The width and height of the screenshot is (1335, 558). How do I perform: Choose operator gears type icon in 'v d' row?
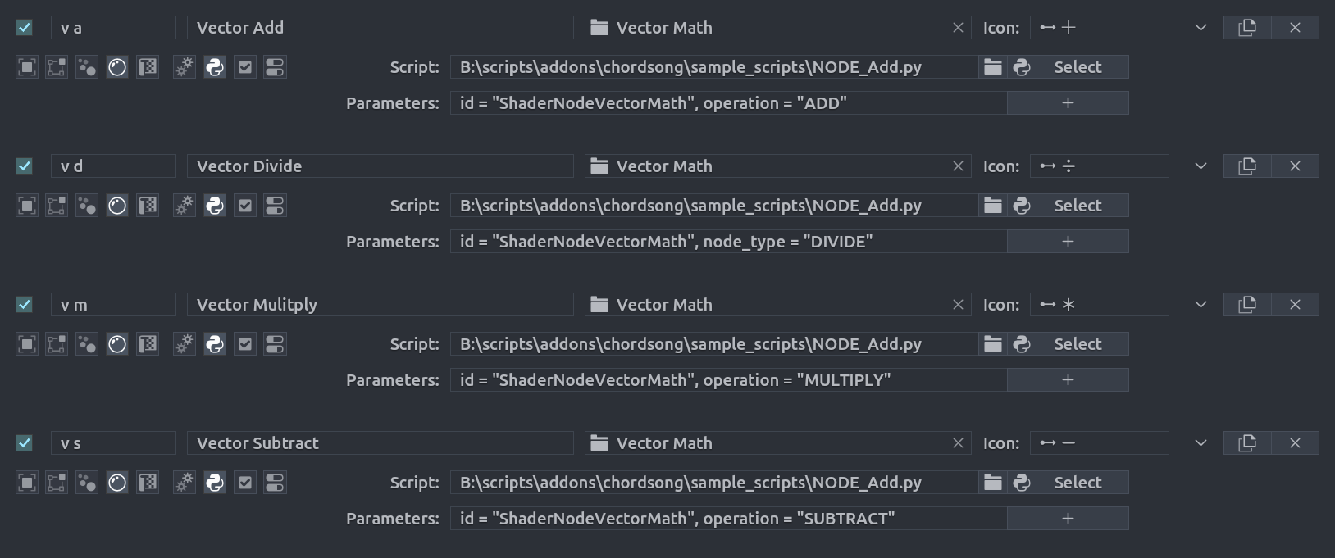(185, 206)
